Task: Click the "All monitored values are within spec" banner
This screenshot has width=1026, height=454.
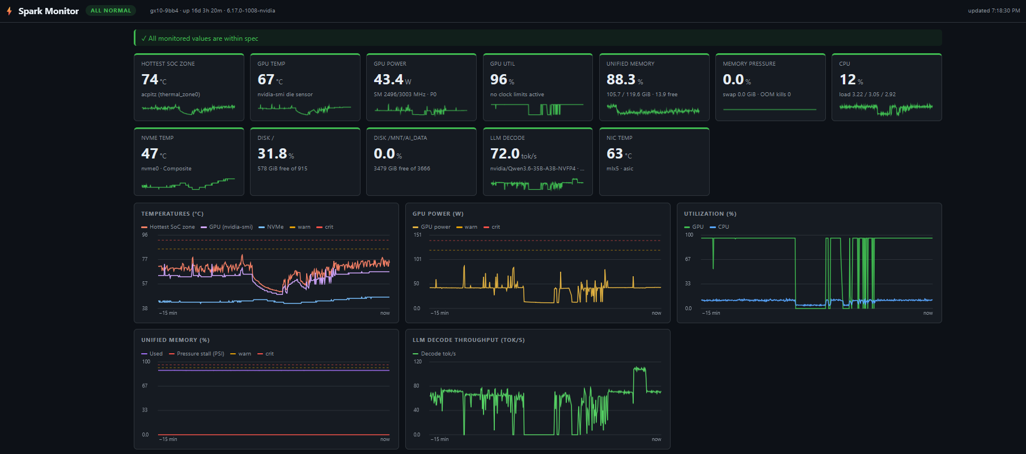Action: 538,38
